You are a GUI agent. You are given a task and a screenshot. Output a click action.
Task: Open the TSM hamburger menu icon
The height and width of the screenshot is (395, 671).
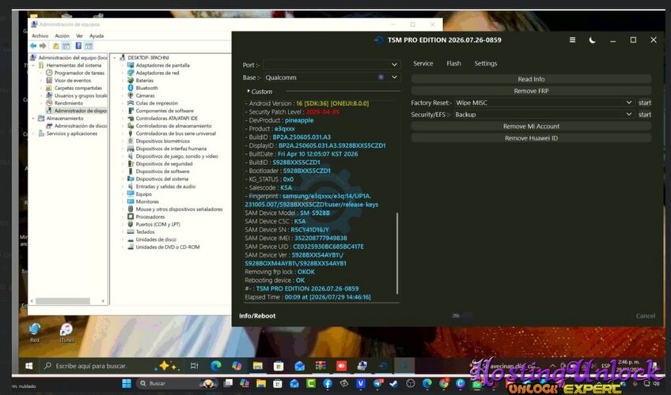tap(572, 39)
